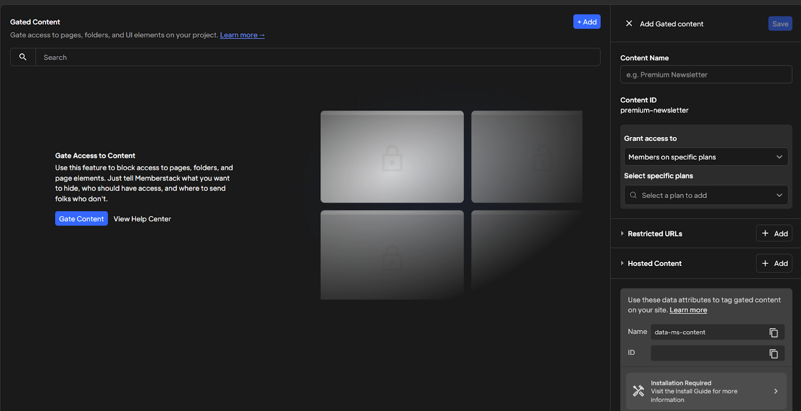Click the Installation Required tools icon
The width and height of the screenshot is (801, 411).
tap(638, 391)
